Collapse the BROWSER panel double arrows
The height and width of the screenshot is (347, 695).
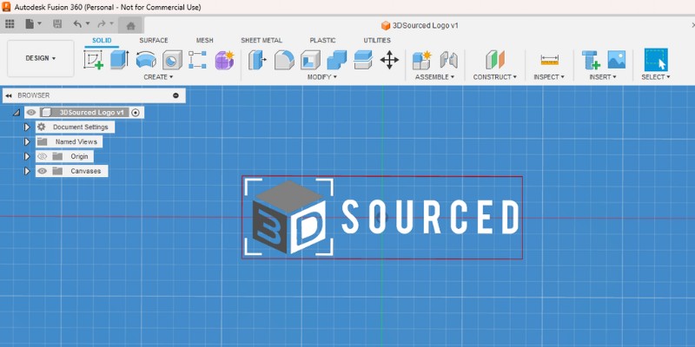(9, 95)
